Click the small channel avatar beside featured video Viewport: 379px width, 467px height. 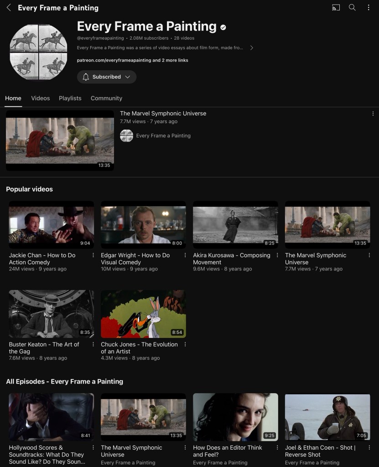coord(126,135)
